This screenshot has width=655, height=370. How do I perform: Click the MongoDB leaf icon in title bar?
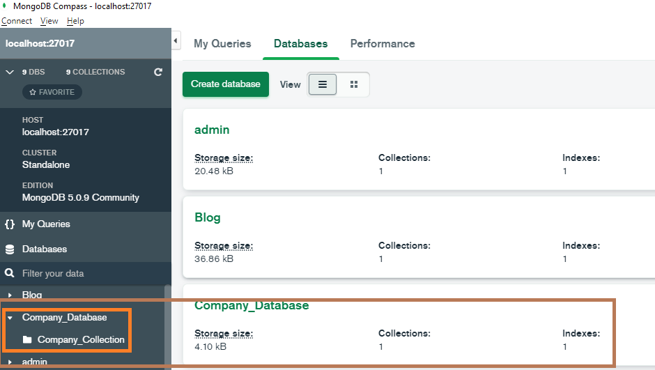5,6
